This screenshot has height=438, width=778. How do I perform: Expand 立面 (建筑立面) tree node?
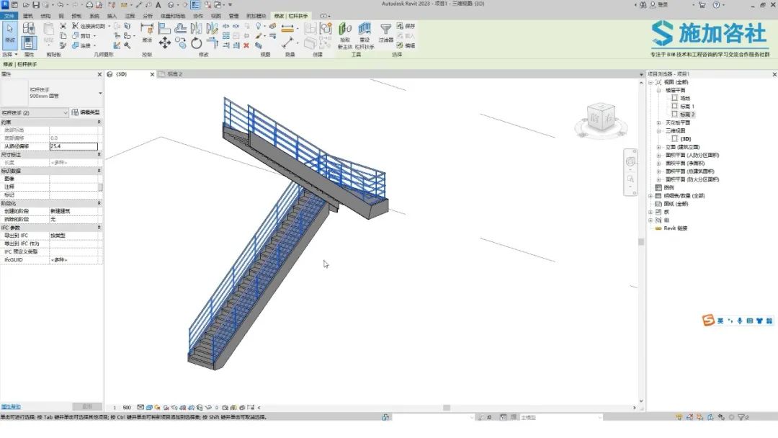(658, 148)
